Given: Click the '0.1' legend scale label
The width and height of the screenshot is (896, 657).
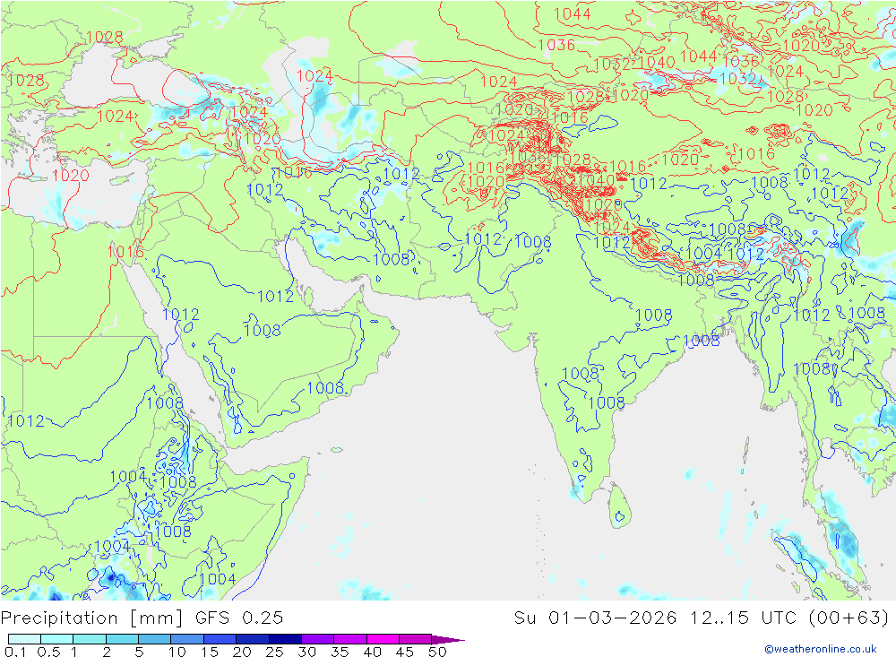Looking at the screenshot, I should click(x=15, y=652).
